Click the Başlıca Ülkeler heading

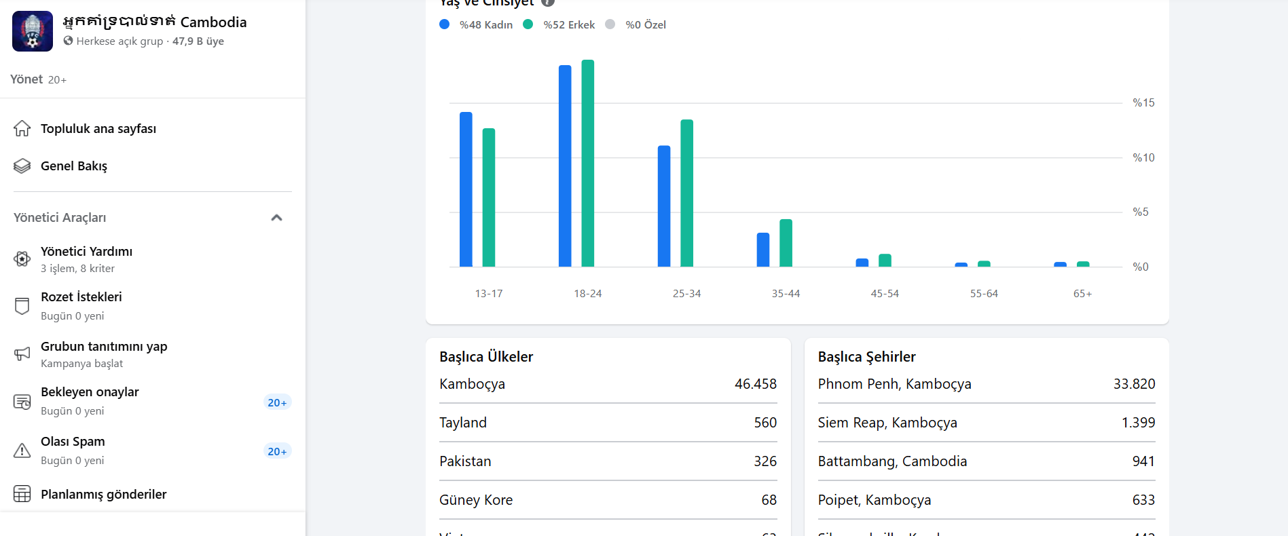point(486,357)
